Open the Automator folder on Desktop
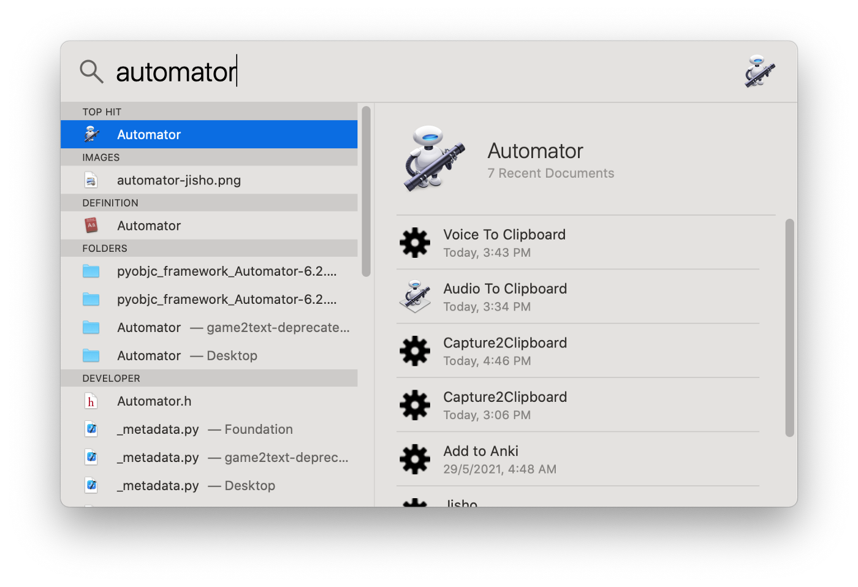858x587 pixels. click(209, 355)
